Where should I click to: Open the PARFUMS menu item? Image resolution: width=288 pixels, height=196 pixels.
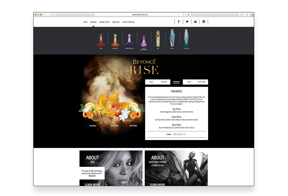[x=93, y=22]
